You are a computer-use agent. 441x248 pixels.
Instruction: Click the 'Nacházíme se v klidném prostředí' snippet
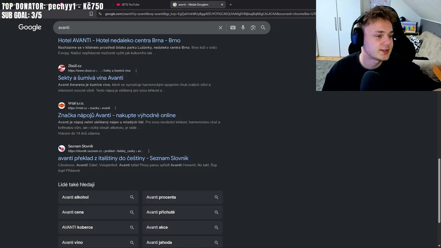137,50
